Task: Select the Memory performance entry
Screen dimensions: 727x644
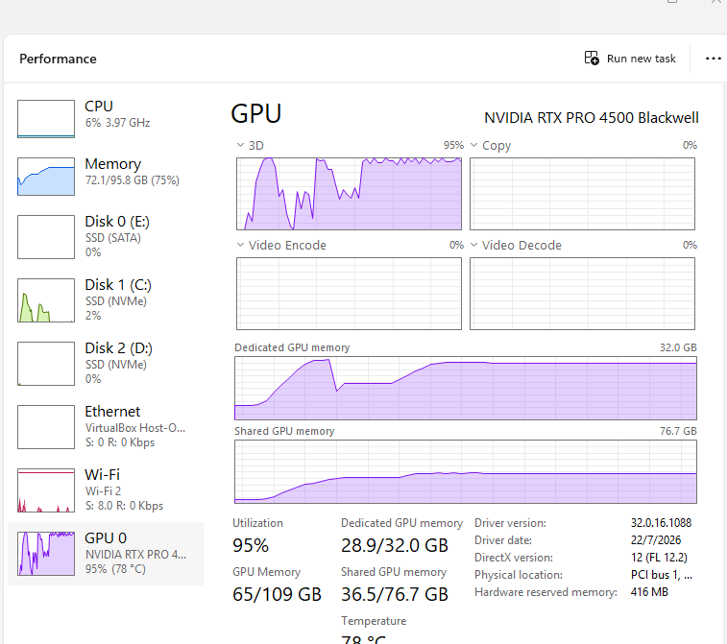Action: tap(106, 176)
